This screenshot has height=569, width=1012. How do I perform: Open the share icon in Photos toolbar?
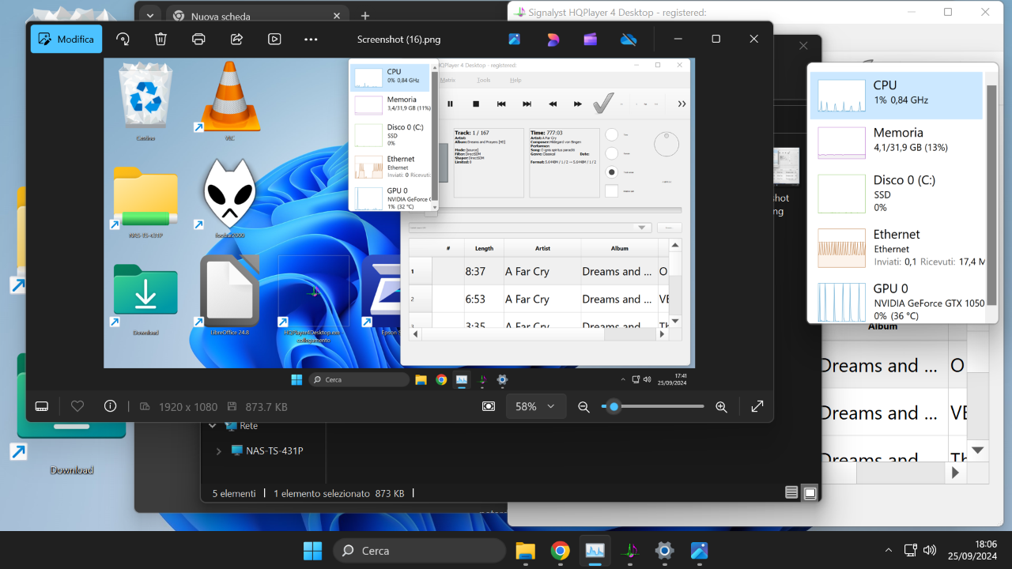coord(236,39)
